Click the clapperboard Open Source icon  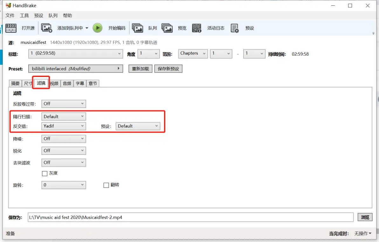pyautogui.click(x=11, y=28)
